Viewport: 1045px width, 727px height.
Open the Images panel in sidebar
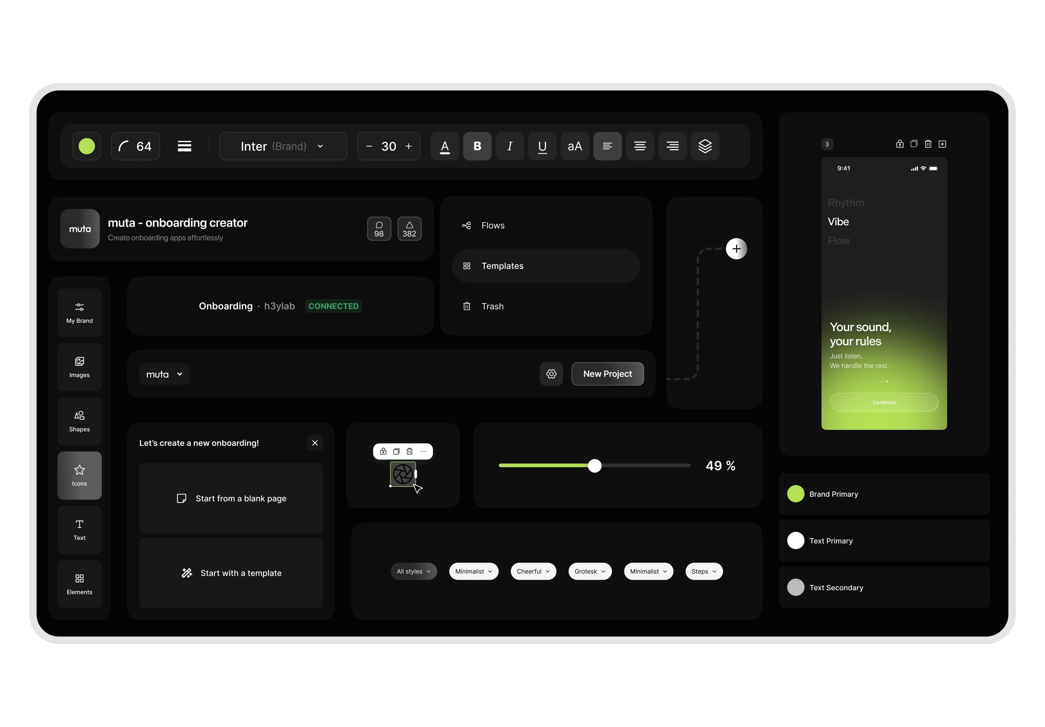coord(79,367)
